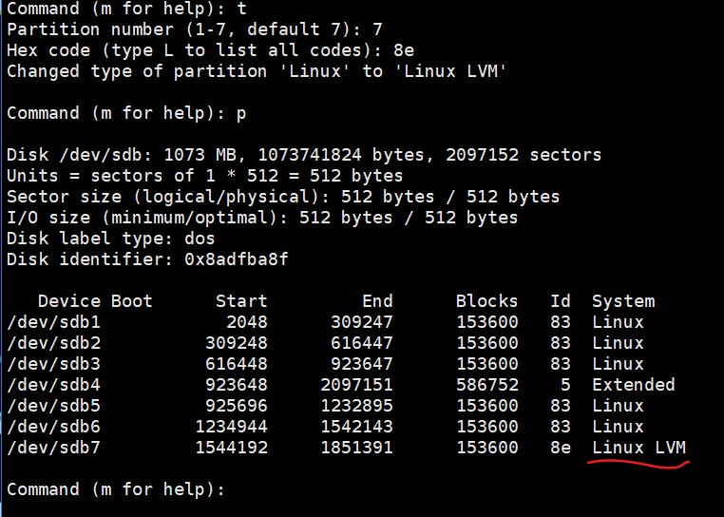
Task: Click the sdb6 start sector 1234944
Action: (231, 427)
